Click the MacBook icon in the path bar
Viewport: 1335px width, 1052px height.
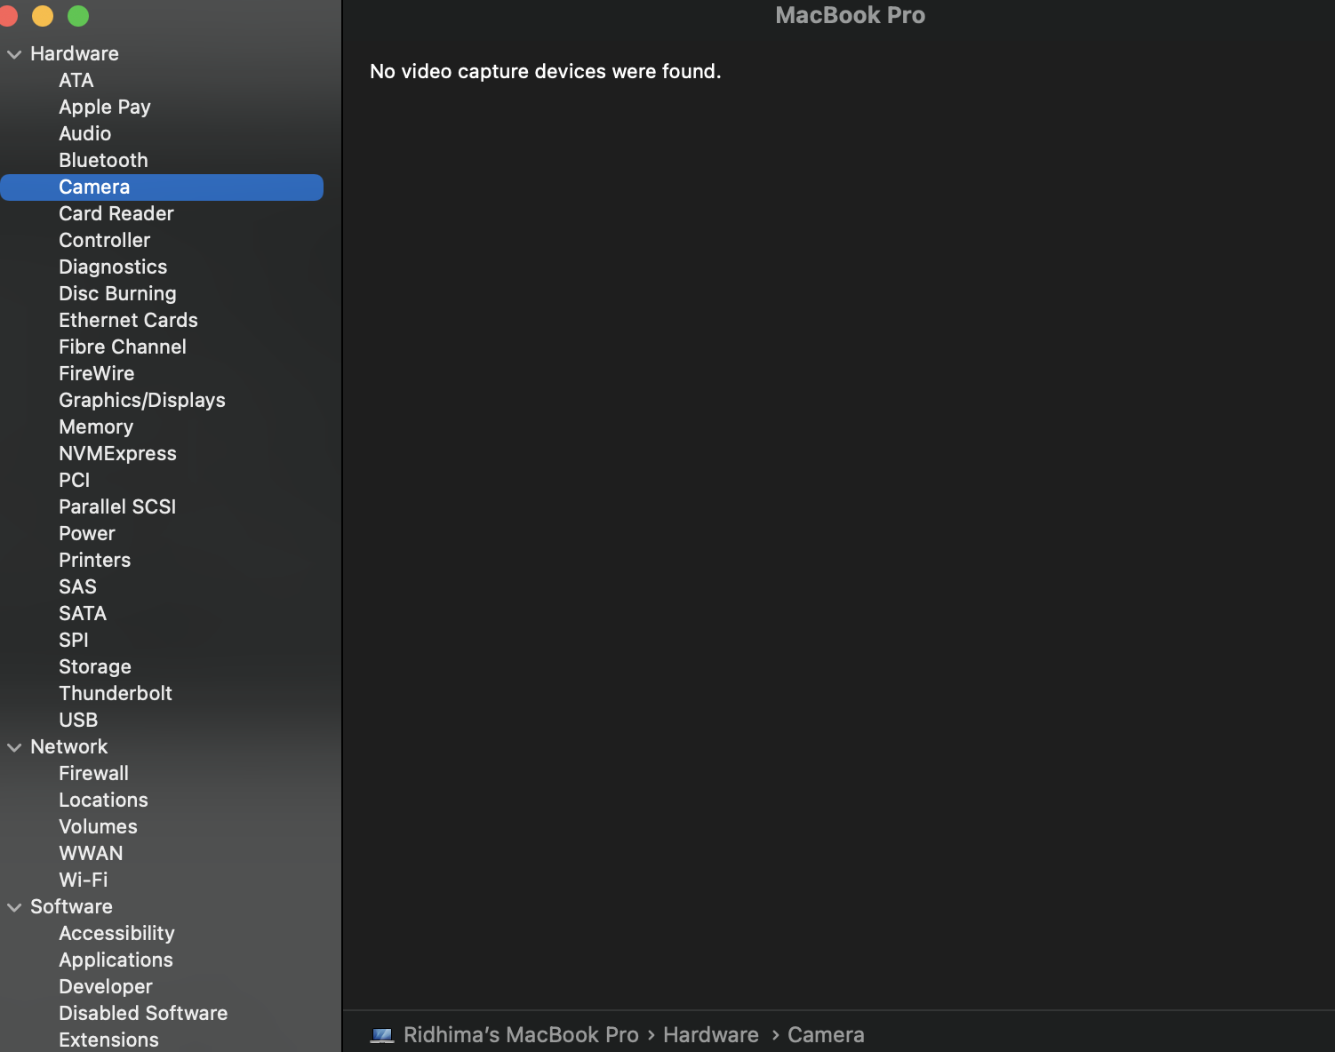point(382,1035)
